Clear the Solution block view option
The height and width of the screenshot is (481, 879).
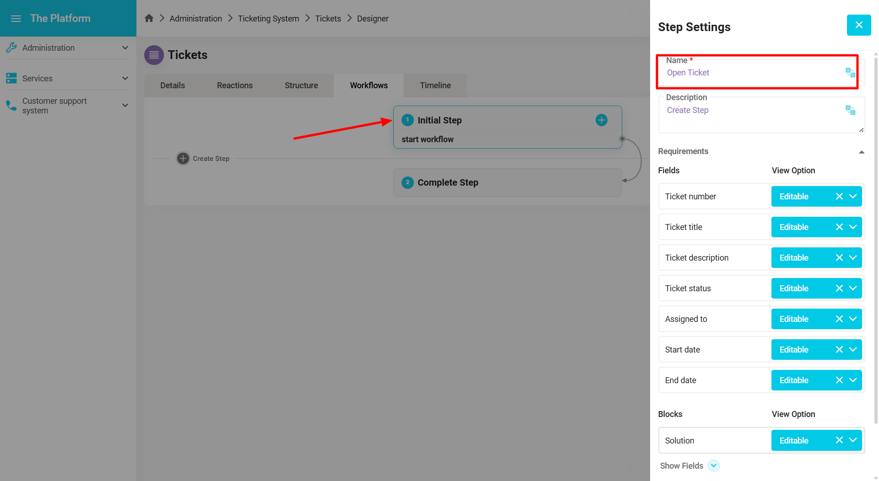[839, 440]
